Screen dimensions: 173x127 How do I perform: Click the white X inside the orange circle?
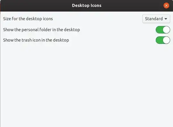tap(166, 5)
